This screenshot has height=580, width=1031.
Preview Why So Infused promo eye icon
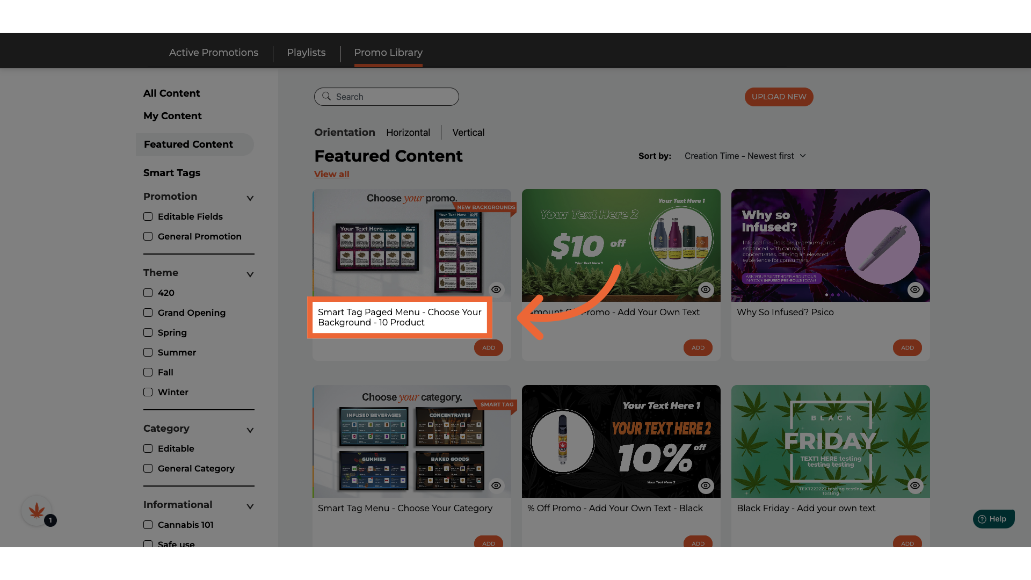click(x=915, y=289)
